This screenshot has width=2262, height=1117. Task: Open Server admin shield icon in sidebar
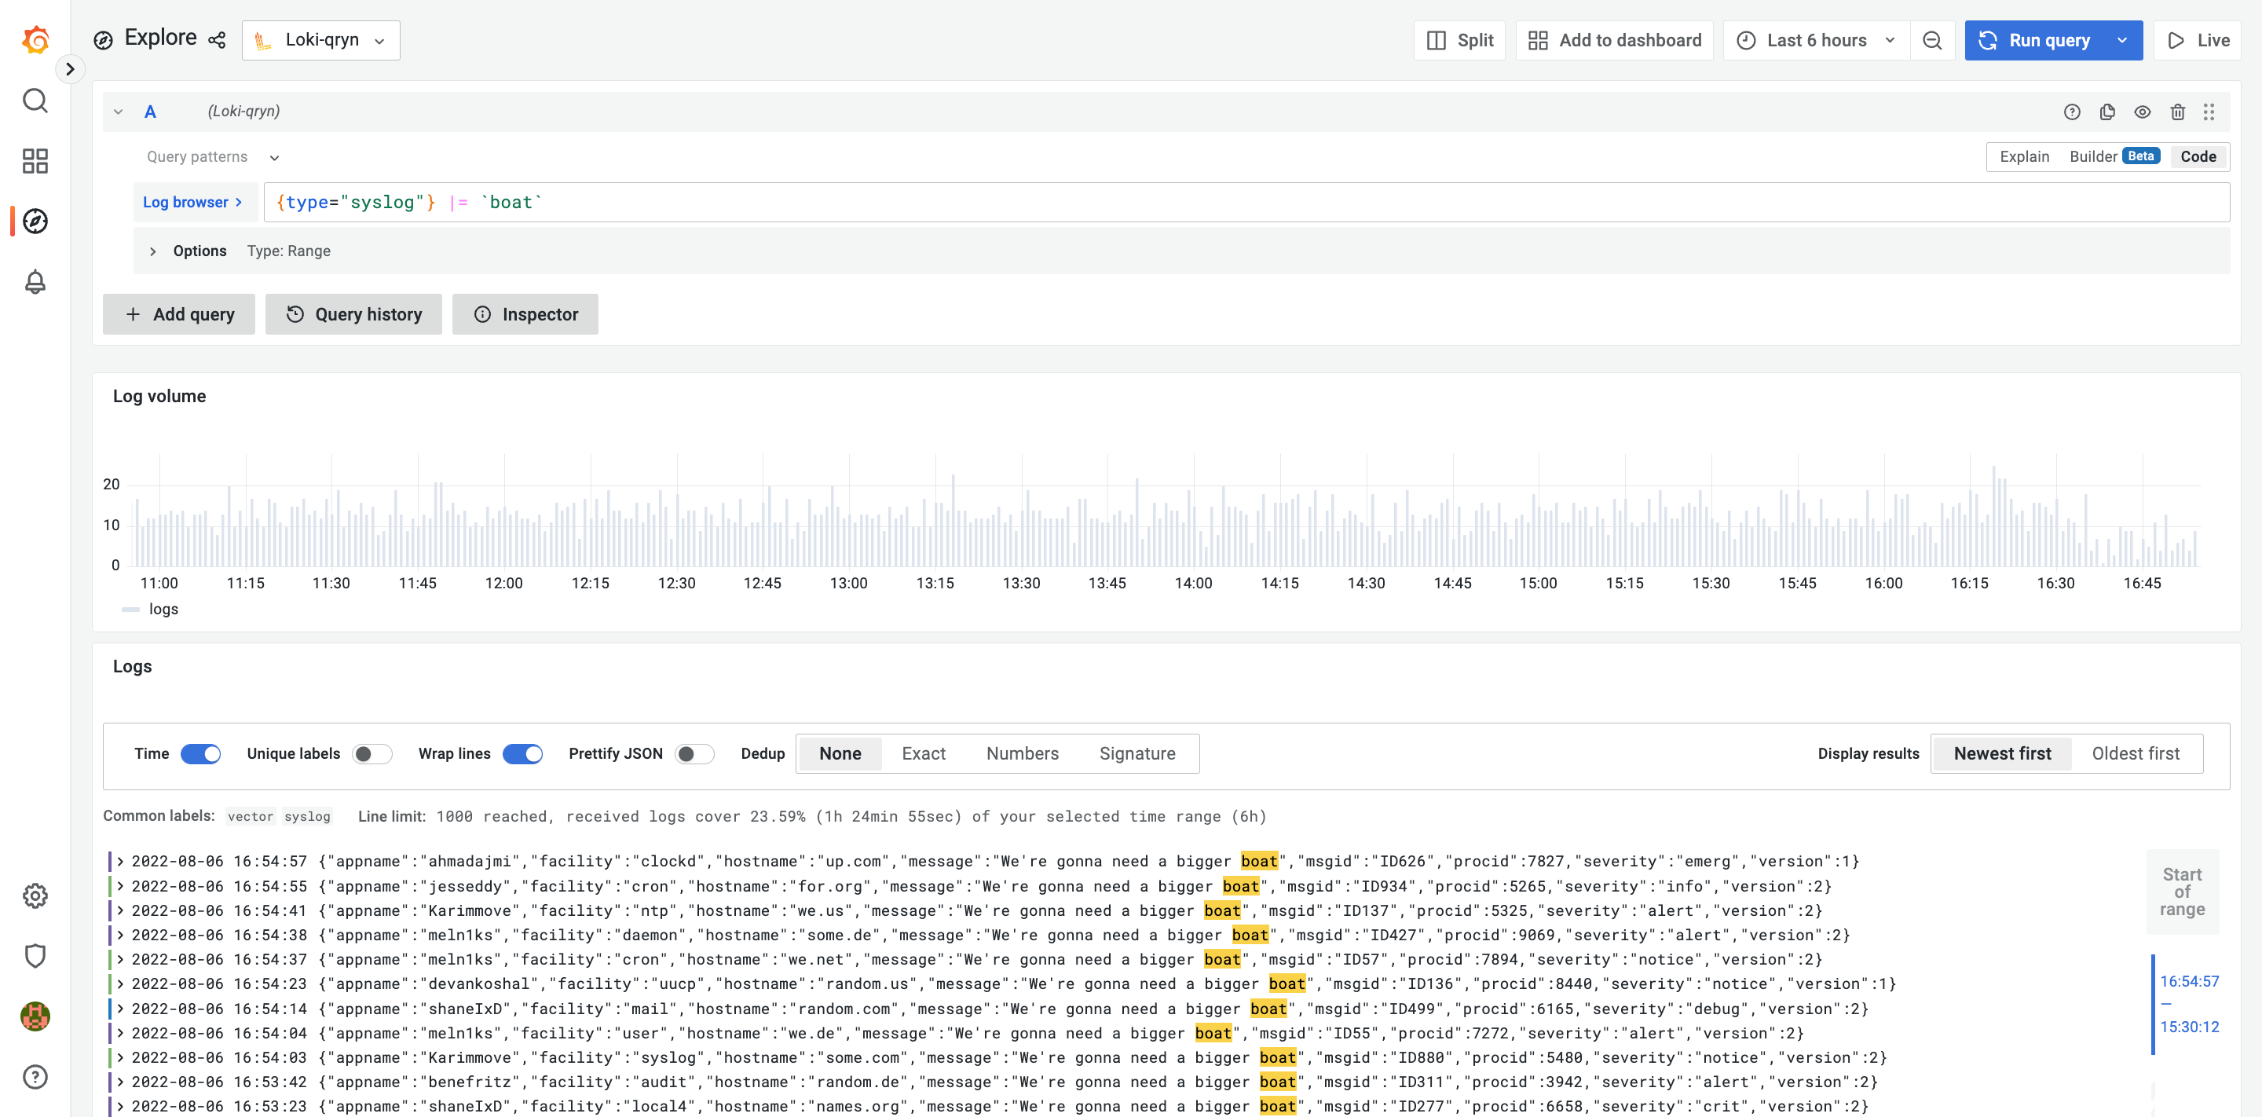(x=35, y=955)
